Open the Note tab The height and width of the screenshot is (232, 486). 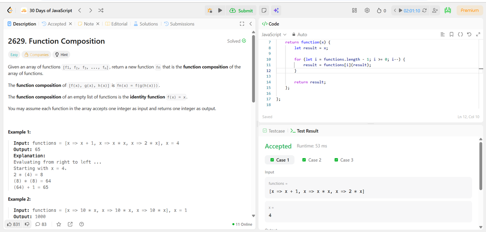pos(86,24)
